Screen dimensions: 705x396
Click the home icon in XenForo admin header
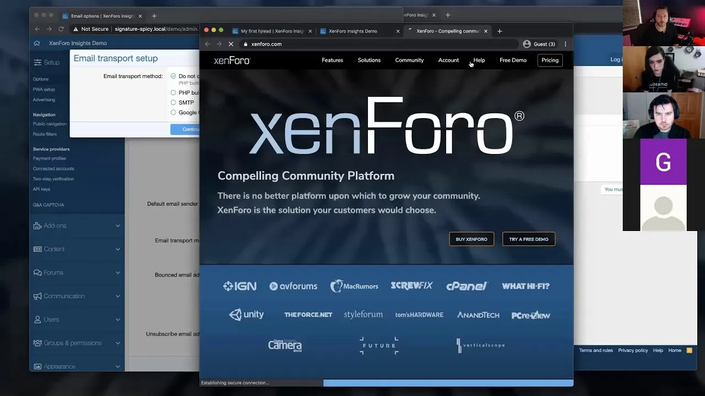(37, 43)
